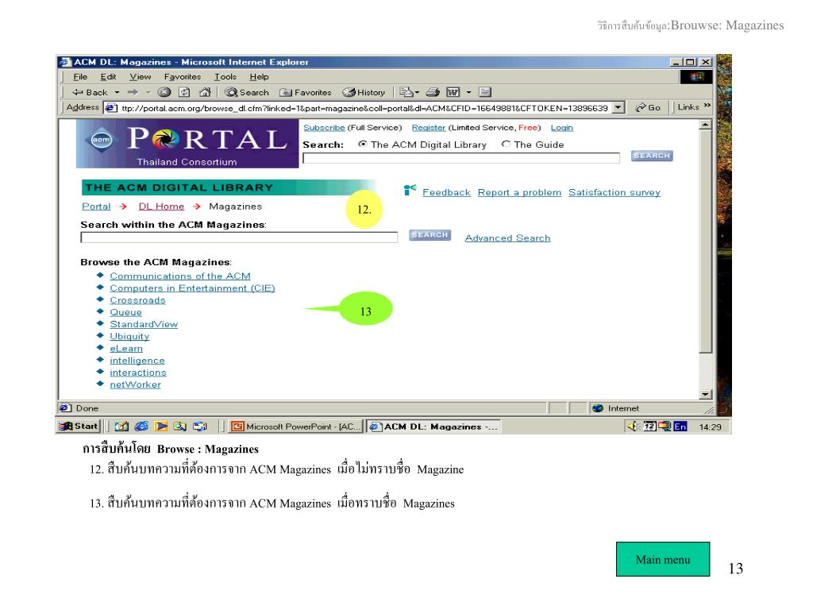The width and height of the screenshot is (813, 610).
Task: Open the Mail toolbar icon
Action: (x=406, y=92)
